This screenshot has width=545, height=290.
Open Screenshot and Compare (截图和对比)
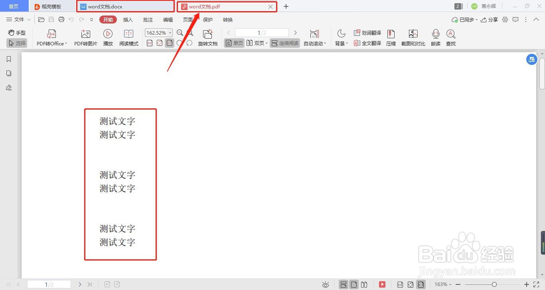413,37
